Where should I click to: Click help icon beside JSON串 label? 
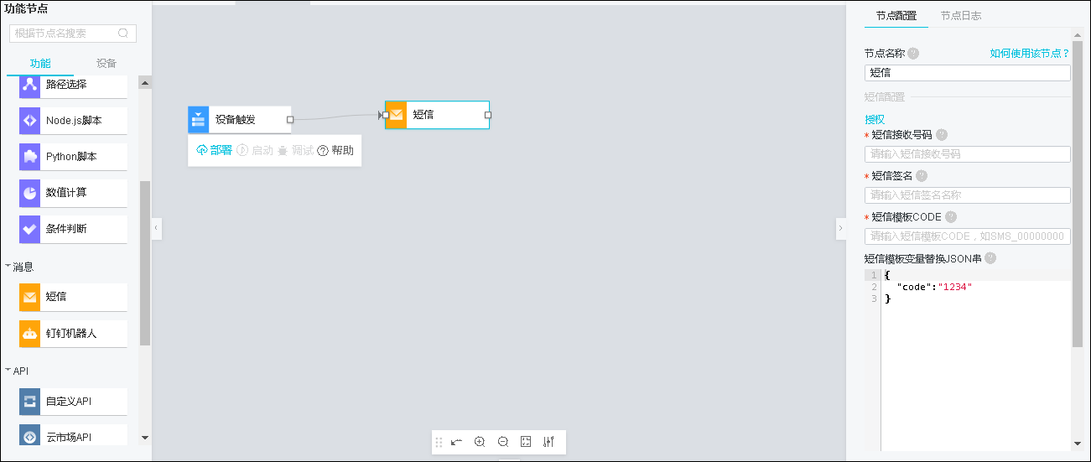(990, 258)
